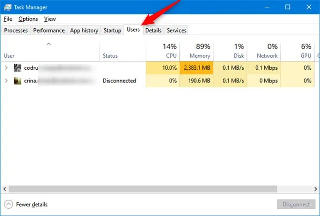The width and height of the screenshot is (320, 216).
Task: Click the 0.1 Mbps network value
Action: pyautogui.click(x=266, y=68)
